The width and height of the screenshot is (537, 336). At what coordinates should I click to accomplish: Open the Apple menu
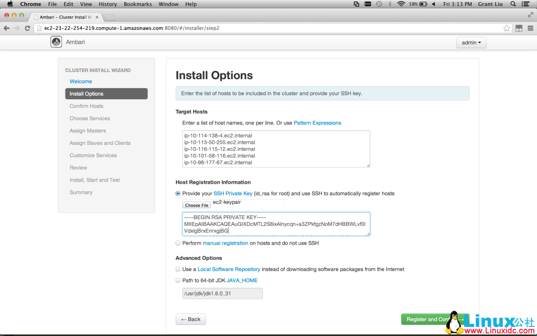9,4
